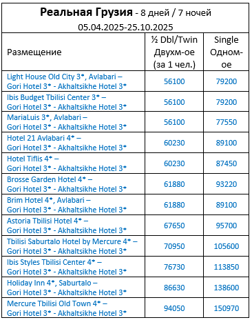Screen dimensions: 252x320
Task: Open Ibis Styles Tbilisi Center 4* link
Action: pyautogui.click(x=51, y=262)
